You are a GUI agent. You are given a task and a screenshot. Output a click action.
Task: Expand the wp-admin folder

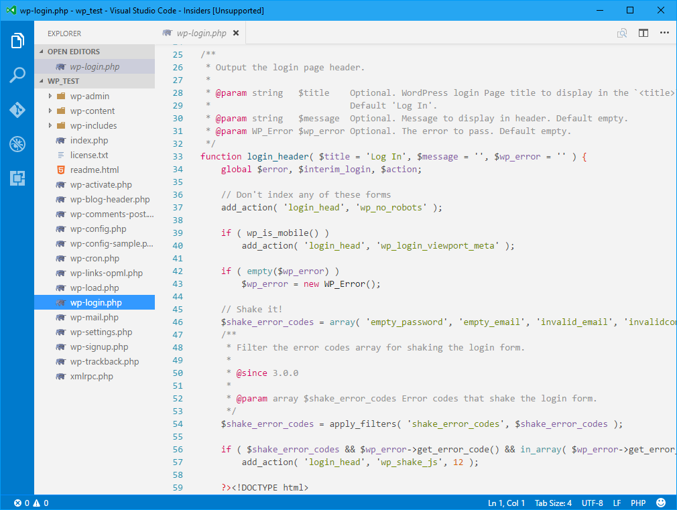point(50,96)
